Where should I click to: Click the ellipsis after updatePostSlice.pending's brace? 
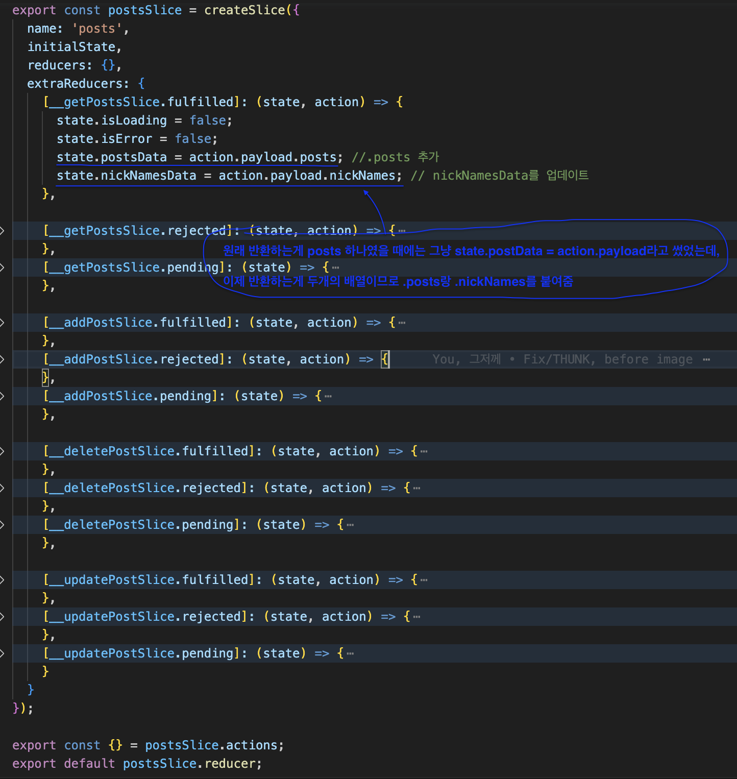pos(350,654)
